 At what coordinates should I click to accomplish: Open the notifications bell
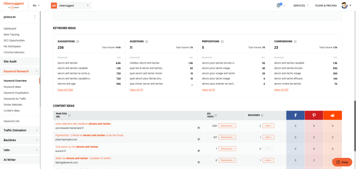278,6
